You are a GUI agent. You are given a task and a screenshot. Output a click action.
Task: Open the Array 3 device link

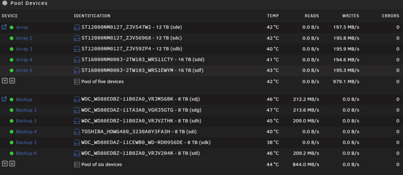24,49
